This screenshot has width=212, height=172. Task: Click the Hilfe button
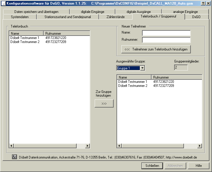199,166
